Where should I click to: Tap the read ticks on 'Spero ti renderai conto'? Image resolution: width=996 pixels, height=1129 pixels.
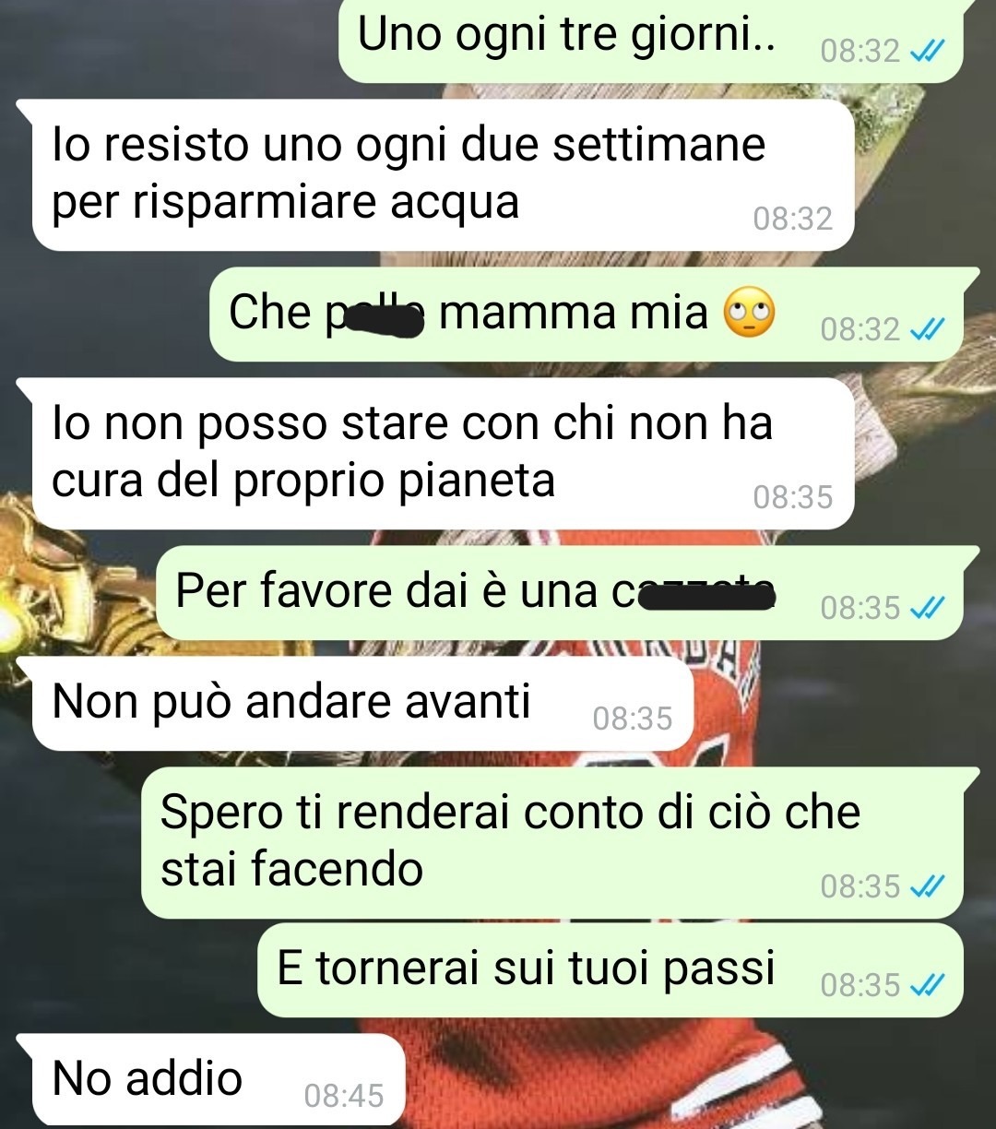(x=927, y=886)
